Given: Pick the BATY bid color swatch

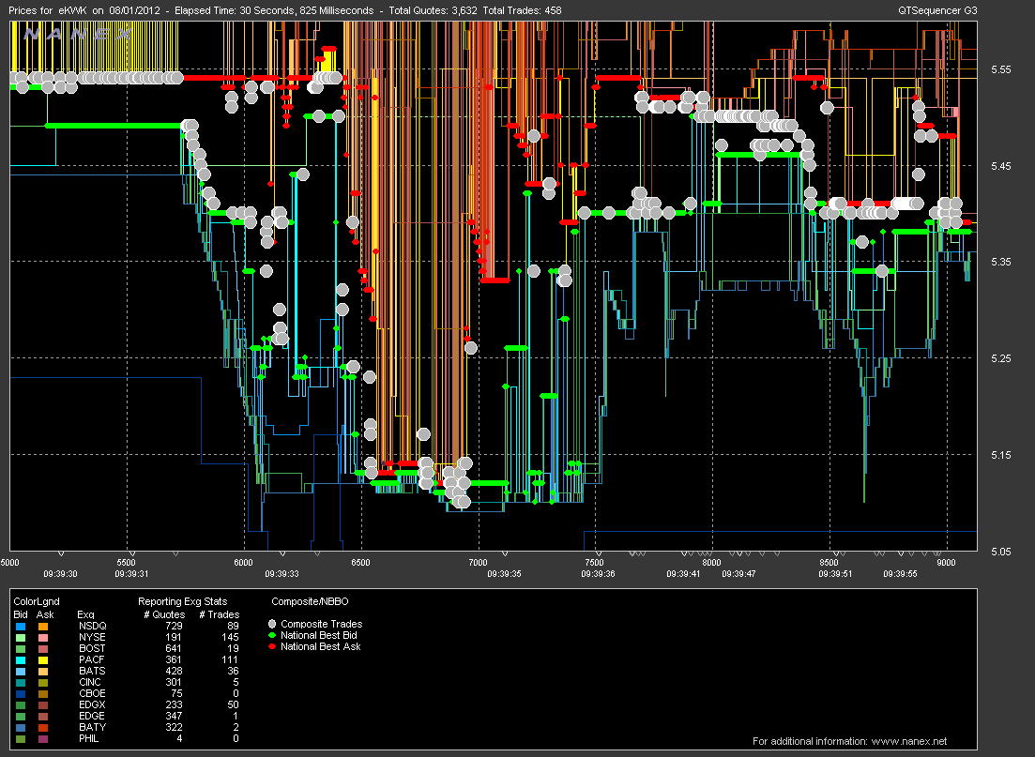Looking at the screenshot, I should click(21, 727).
